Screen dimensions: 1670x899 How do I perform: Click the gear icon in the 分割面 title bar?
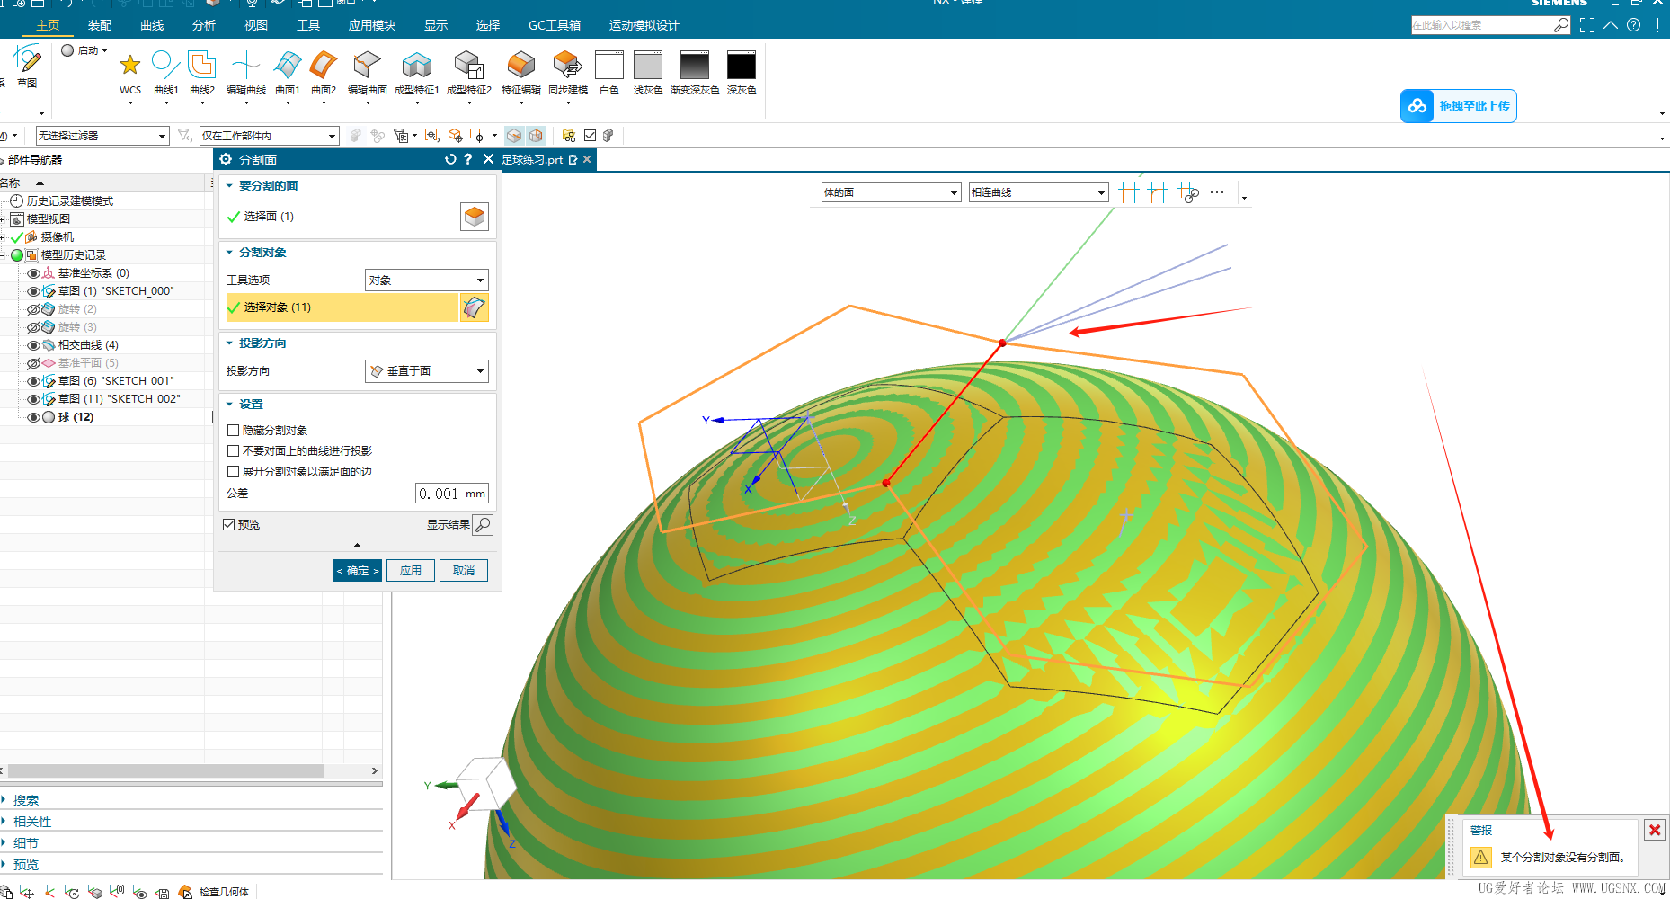226,159
